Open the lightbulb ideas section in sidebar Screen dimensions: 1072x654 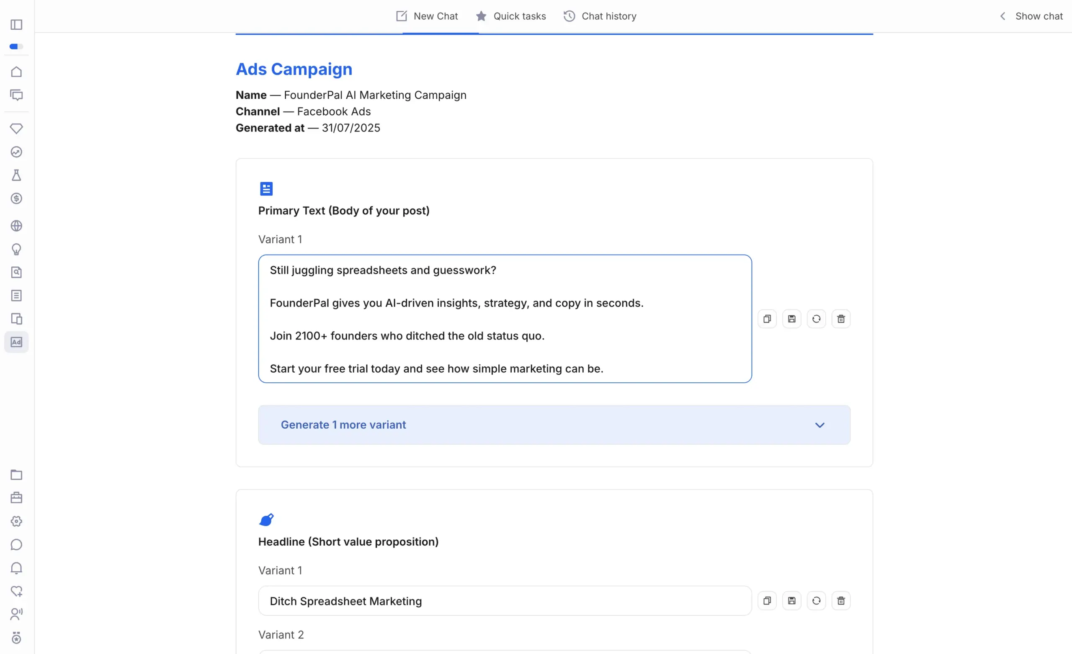(16, 249)
